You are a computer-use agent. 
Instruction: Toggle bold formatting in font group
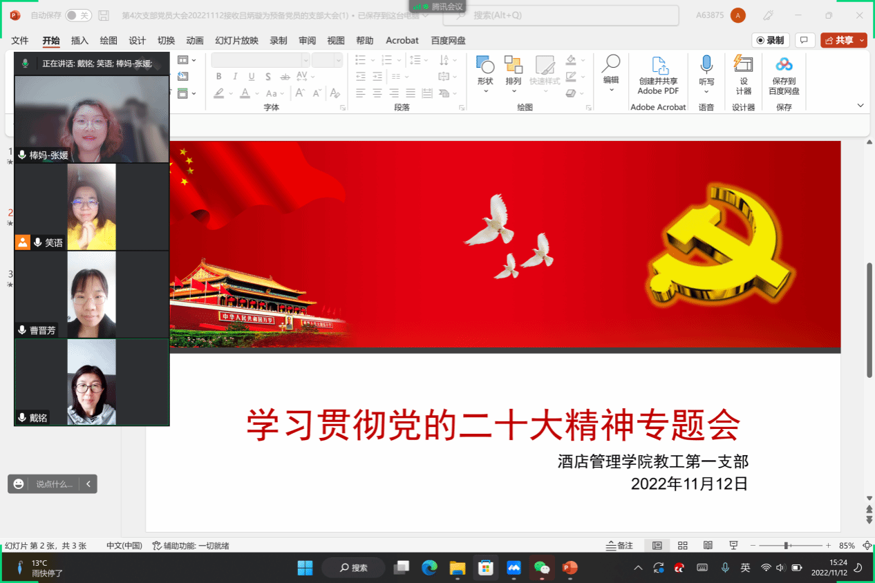point(218,77)
